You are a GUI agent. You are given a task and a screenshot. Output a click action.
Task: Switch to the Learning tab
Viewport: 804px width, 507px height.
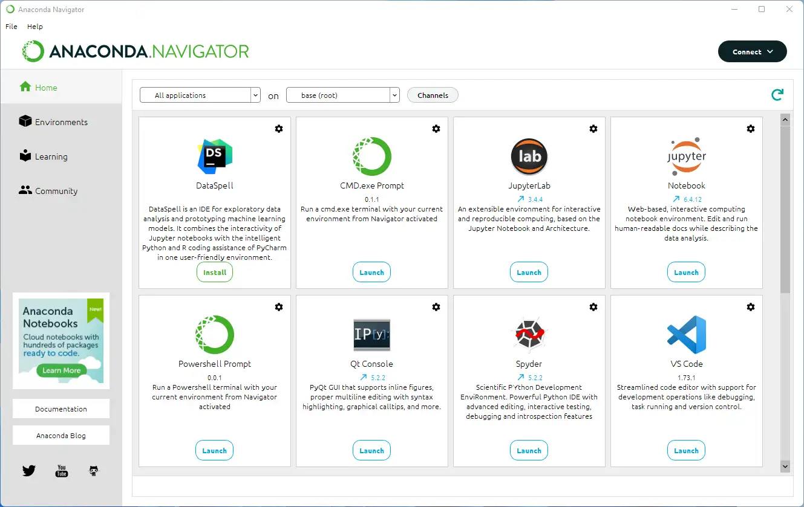tap(61, 156)
